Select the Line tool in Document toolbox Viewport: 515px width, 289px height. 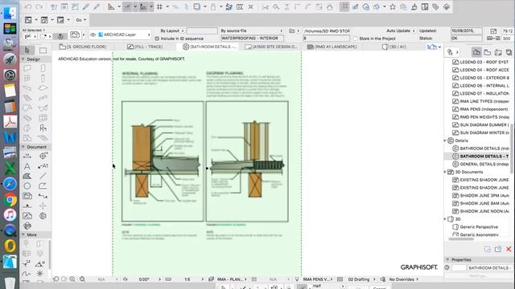click(x=43, y=177)
